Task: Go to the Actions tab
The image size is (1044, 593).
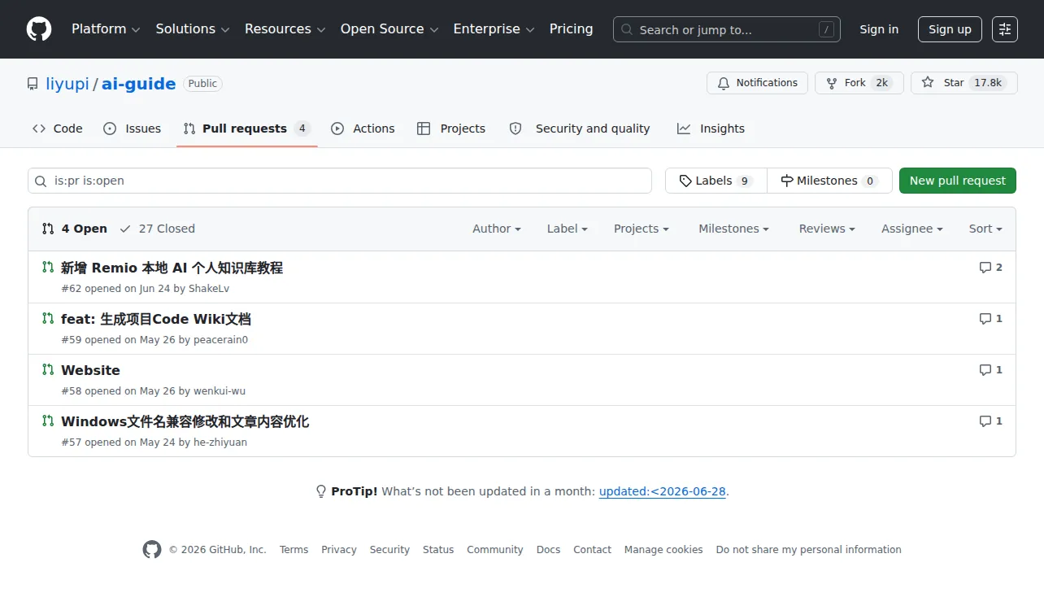Action: [363, 129]
